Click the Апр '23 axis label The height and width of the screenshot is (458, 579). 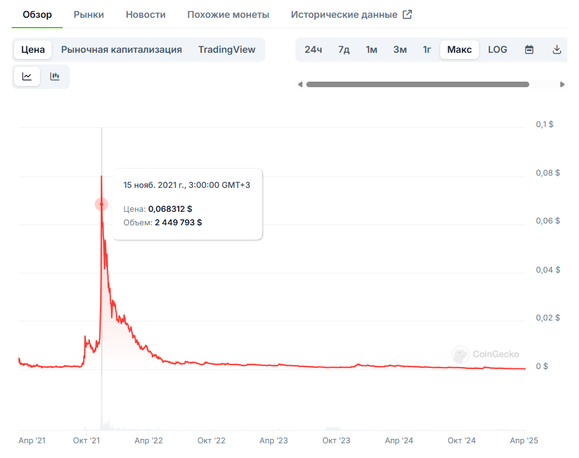(274, 440)
